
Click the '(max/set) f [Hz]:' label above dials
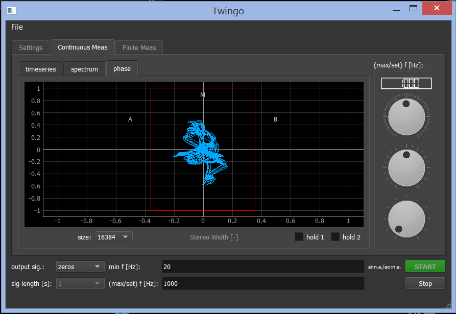398,65
